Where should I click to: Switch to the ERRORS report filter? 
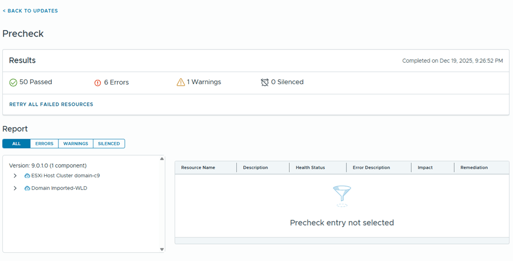(x=44, y=144)
